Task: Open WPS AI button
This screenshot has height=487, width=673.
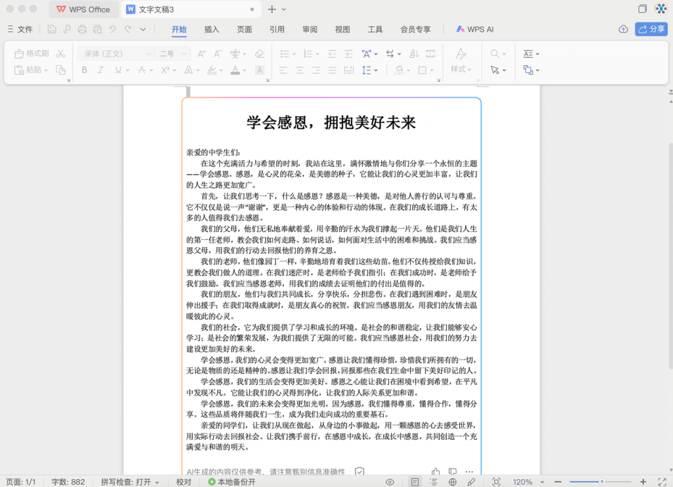Action: pyautogui.click(x=475, y=29)
